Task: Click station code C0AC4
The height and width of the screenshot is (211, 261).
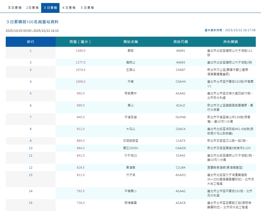Action: [x=181, y=129]
